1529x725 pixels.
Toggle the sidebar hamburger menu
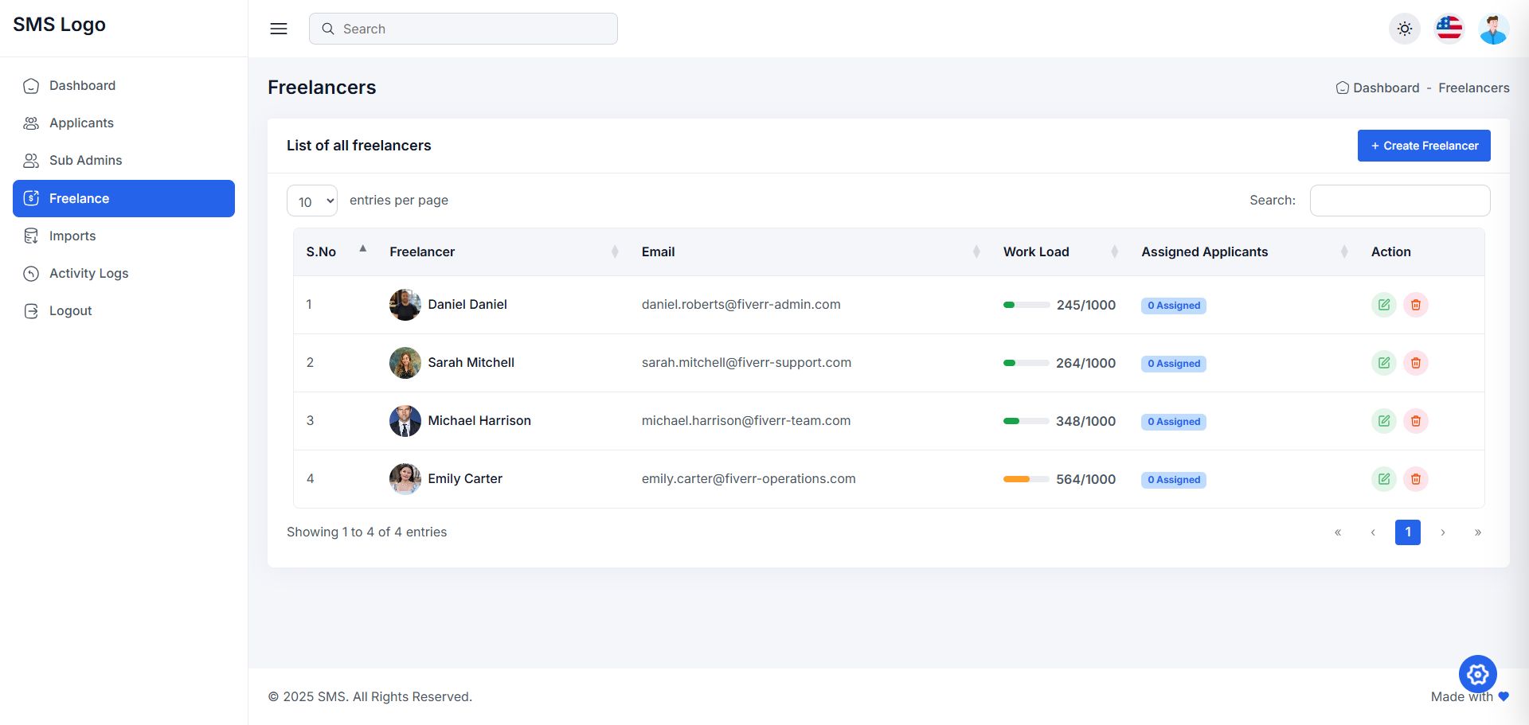coord(279,29)
